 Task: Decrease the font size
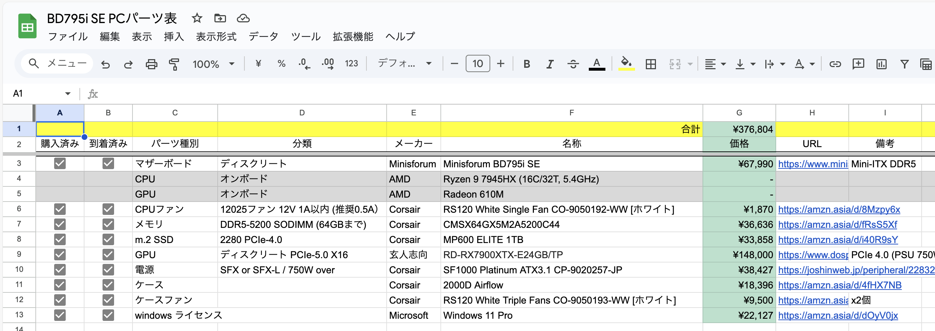(454, 64)
